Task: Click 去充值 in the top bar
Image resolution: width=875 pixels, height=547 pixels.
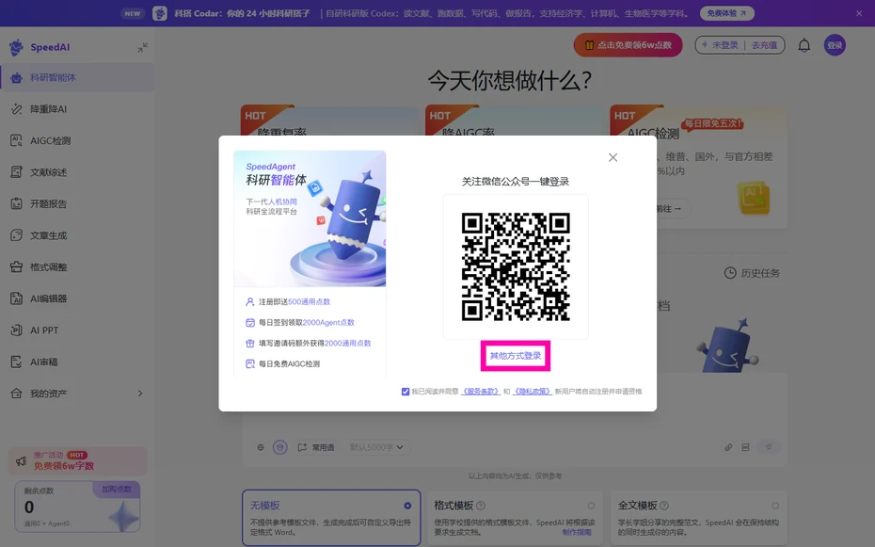Action: (x=764, y=45)
